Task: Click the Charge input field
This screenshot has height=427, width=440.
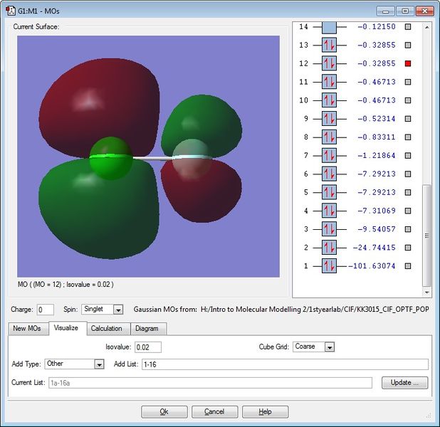Action: point(45,310)
